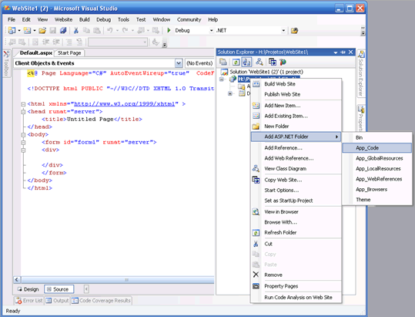Screen dimensions: 415x317
Task: Switch to the Start Page tab
Action: point(69,53)
